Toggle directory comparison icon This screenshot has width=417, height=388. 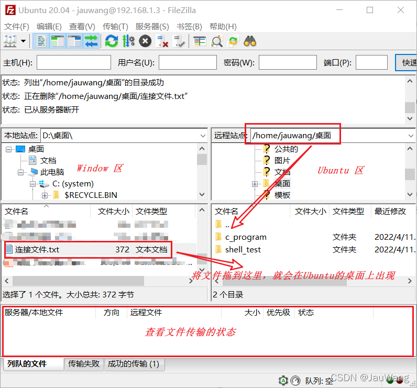tap(216, 41)
